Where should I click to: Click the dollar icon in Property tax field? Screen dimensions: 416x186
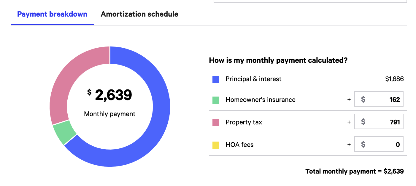363,122
